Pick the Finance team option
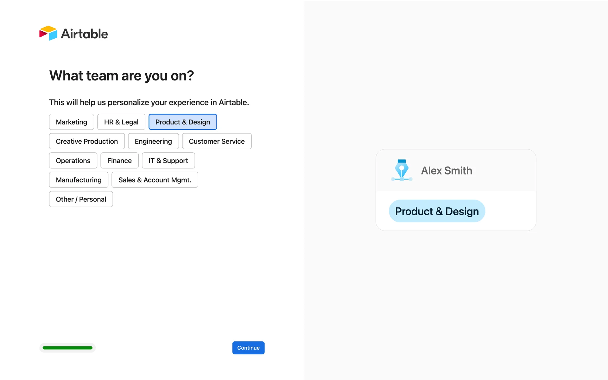The width and height of the screenshot is (608, 380). tap(119, 161)
